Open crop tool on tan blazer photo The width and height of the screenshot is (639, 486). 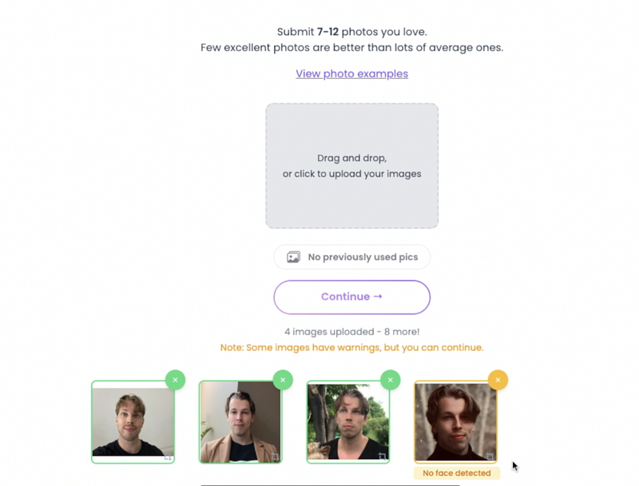pyautogui.click(x=275, y=456)
